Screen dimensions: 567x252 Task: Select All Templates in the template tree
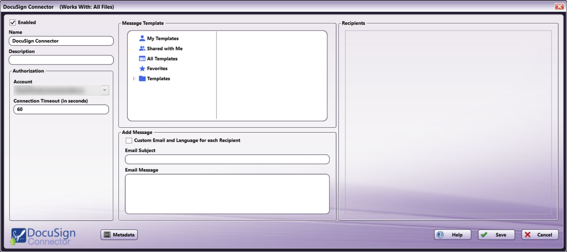click(x=162, y=58)
